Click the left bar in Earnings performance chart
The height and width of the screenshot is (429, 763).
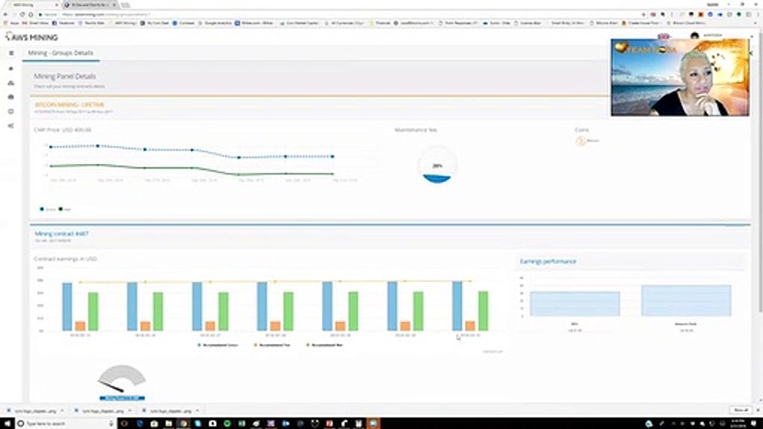(575, 303)
